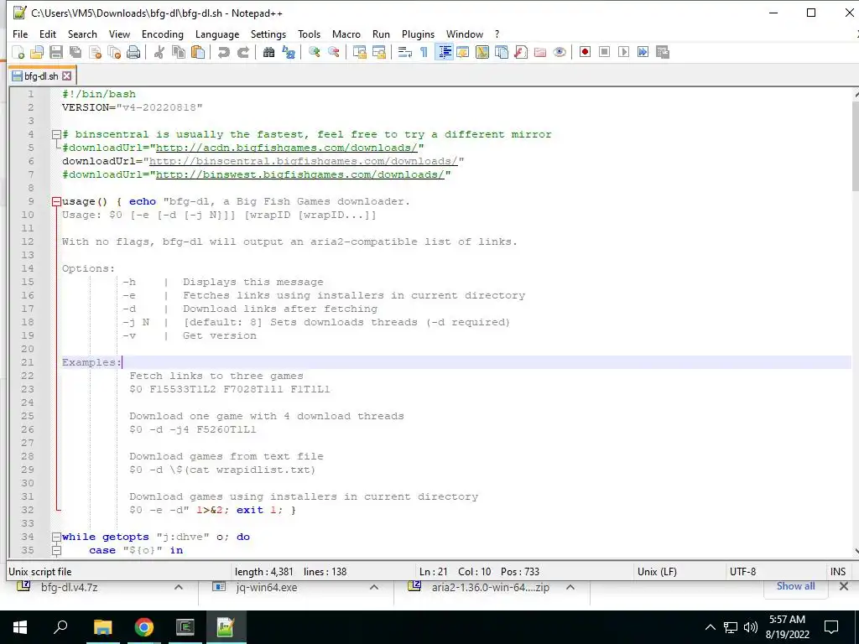Undo the last edit via toolbar arrow
This screenshot has width=859, height=644.
coord(223,52)
